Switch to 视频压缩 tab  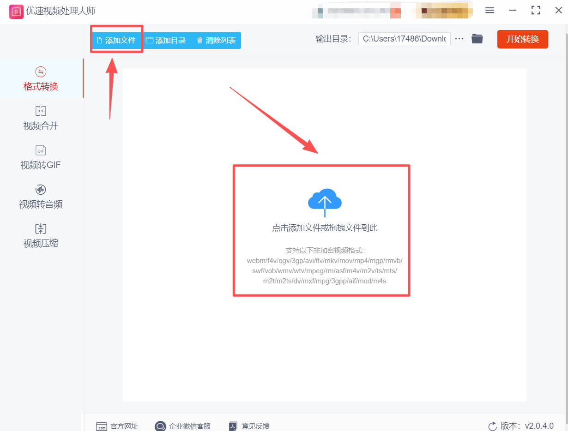[x=41, y=236]
